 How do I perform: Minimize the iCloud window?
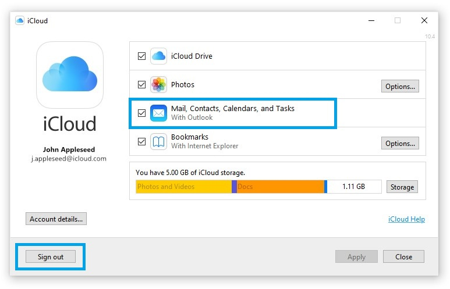[371, 21]
